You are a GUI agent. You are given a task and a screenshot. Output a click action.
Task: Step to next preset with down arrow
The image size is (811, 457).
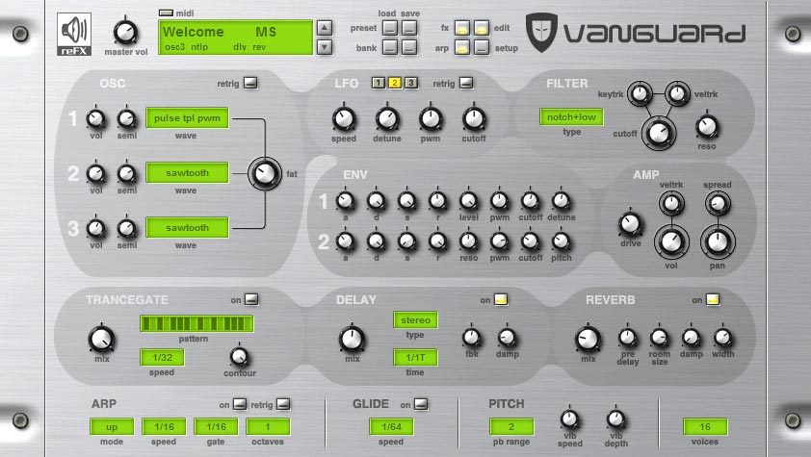(x=325, y=47)
